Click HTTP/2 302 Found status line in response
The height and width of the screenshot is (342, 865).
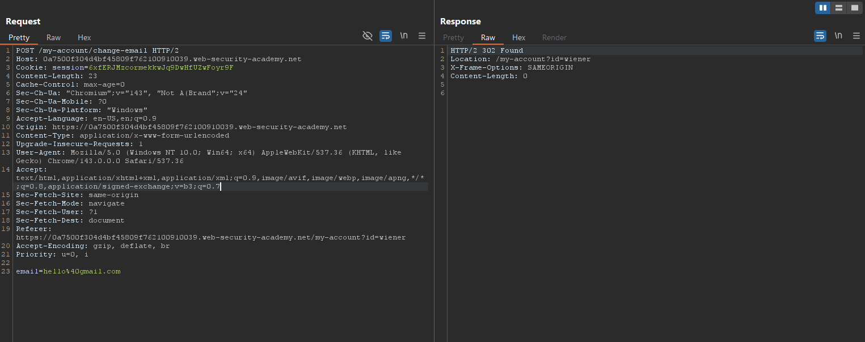coord(487,50)
